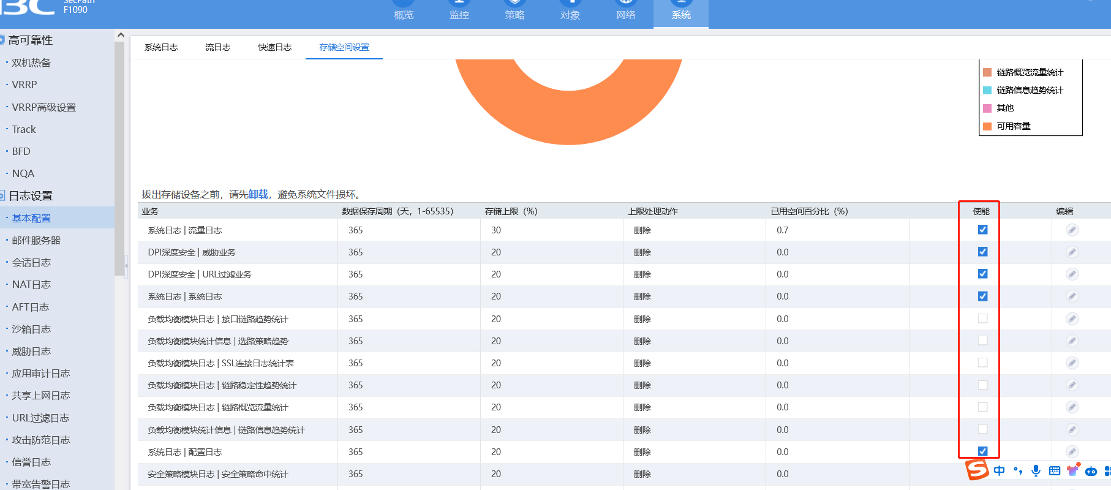
Task: Click the Sogou input method S logo
Action: [x=977, y=470]
